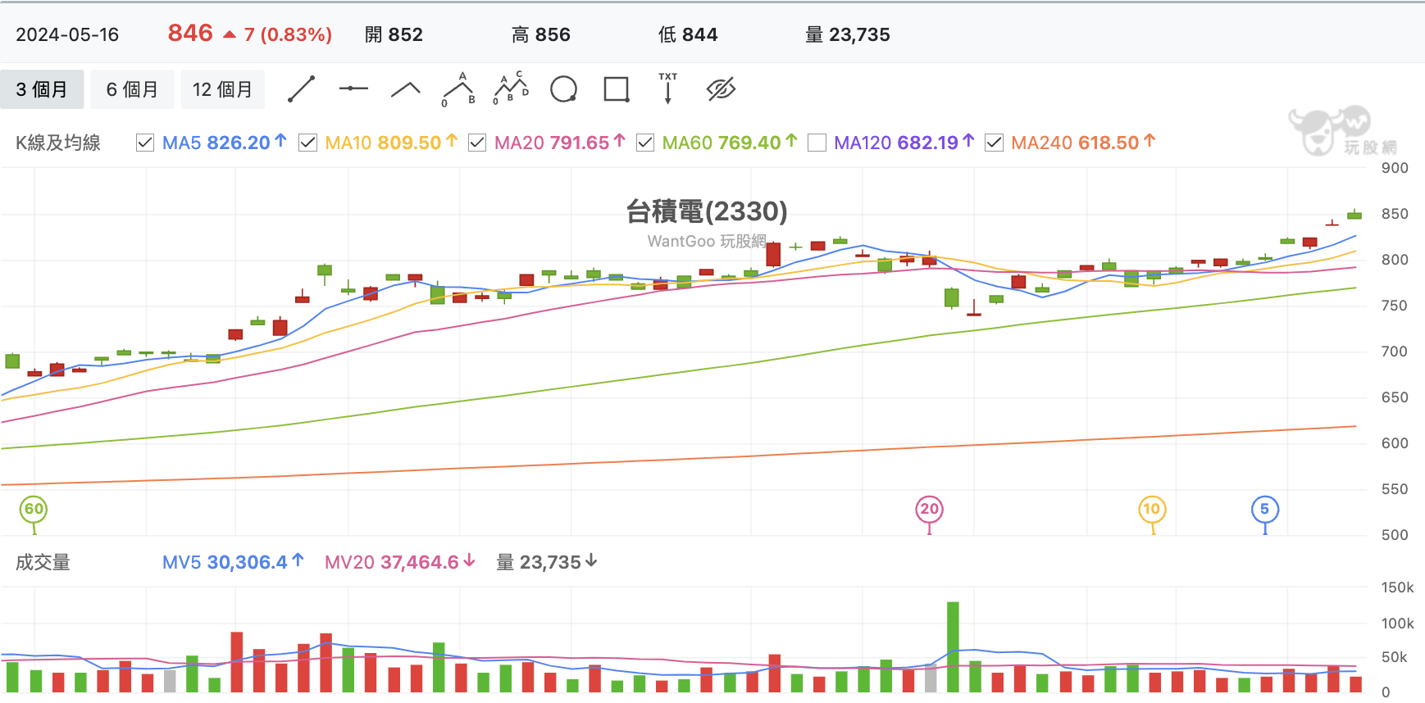Click the 台積電(2330) chart title
1425x703 pixels.
pos(707,211)
